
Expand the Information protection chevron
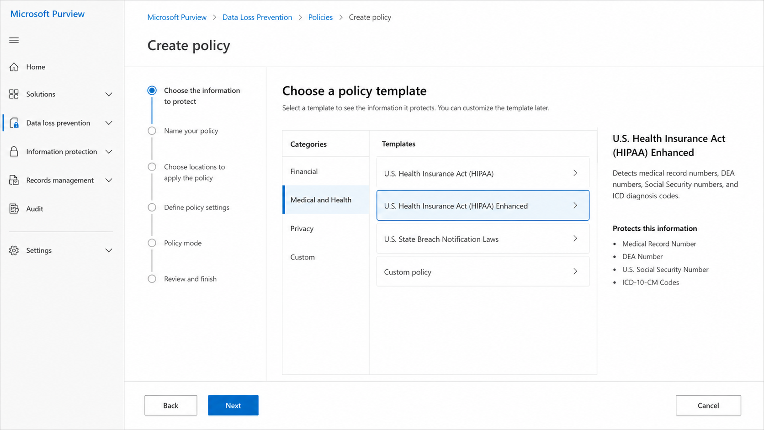[109, 152]
